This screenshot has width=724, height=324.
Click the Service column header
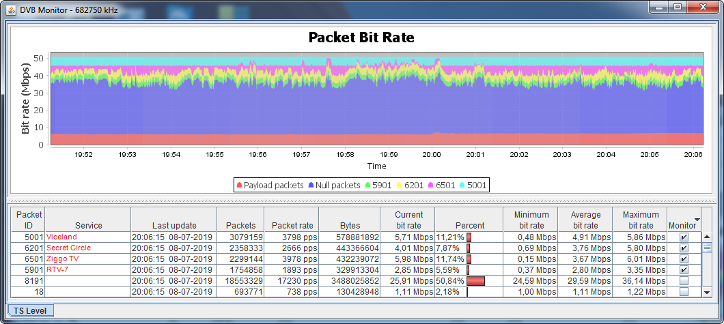pos(88,225)
